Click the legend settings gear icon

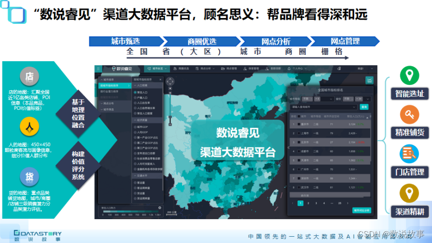click(160, 208)
